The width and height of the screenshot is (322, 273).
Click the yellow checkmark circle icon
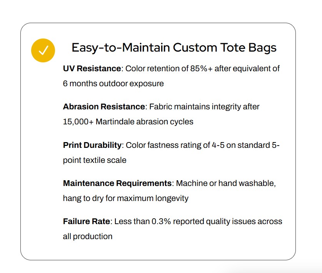point(43,50)
